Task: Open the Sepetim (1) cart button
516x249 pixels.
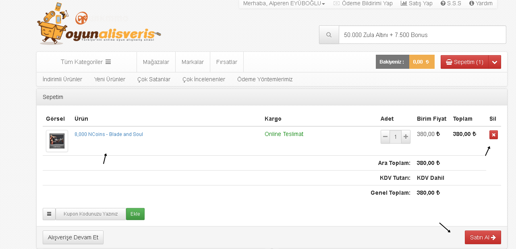Action: coord(464,62)
